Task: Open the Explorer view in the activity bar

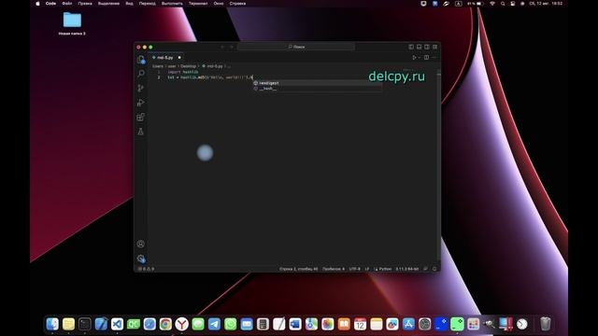Action: coord(141,60)
